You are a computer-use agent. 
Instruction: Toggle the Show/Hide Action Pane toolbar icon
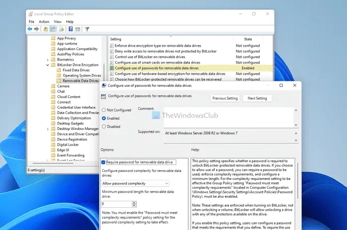point(78,29)
